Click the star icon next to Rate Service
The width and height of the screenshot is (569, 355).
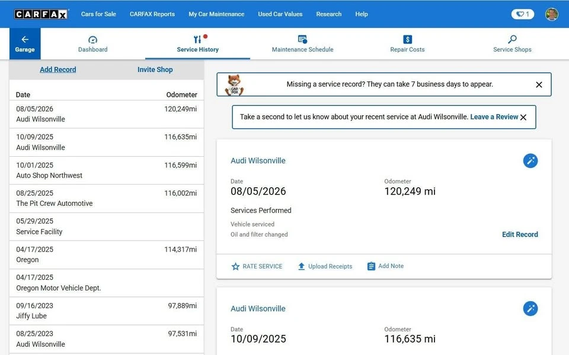pyautogui.click(x=235, y=267)
